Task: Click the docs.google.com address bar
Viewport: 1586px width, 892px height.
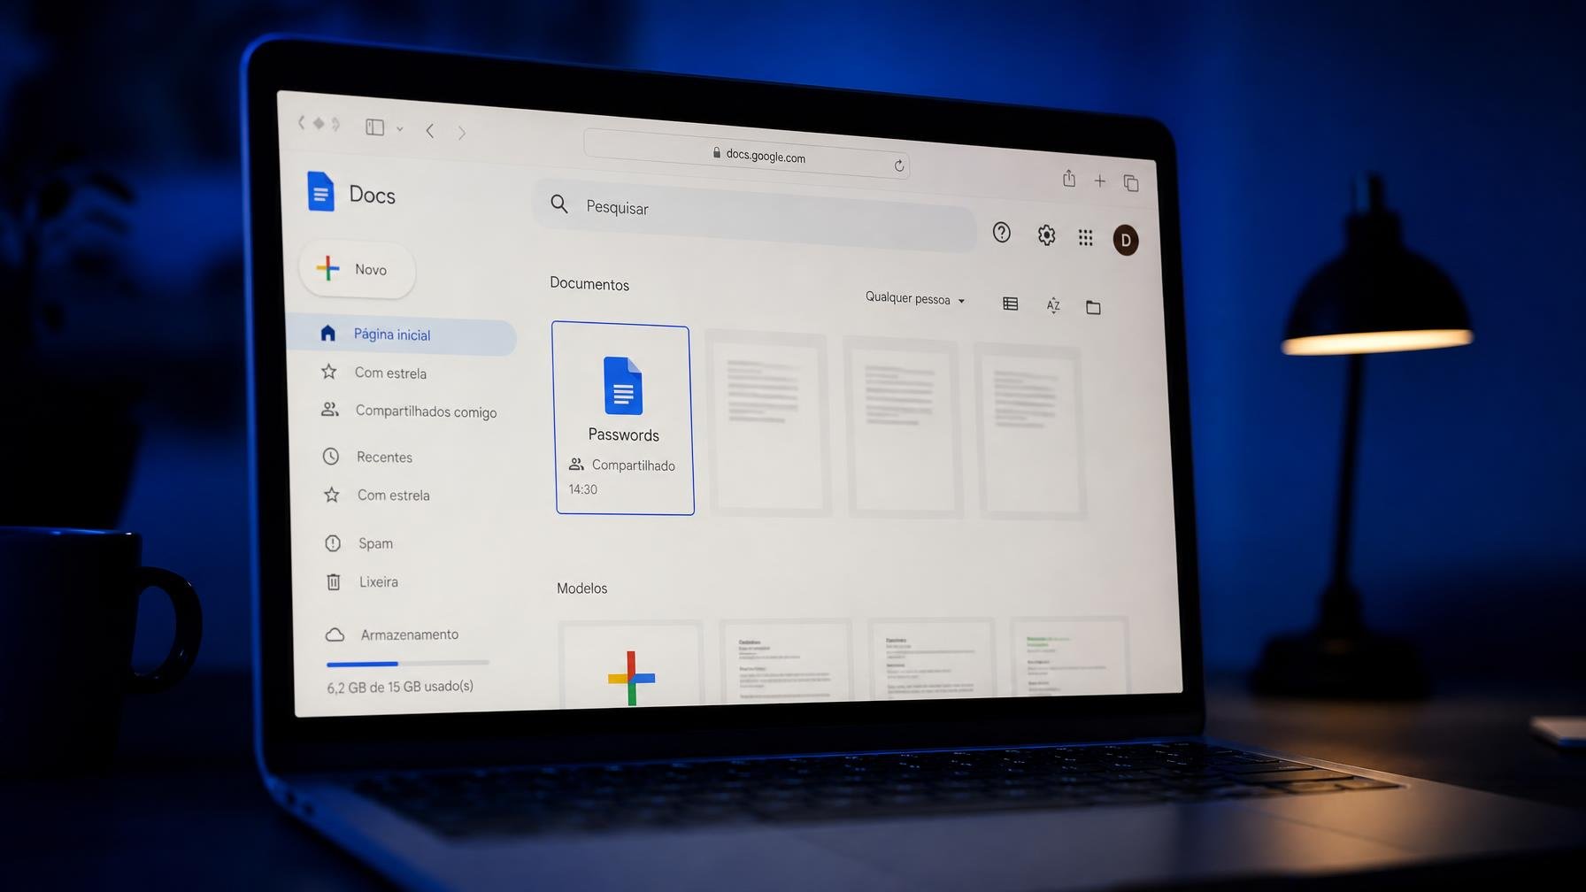Action: click(746, 155)
